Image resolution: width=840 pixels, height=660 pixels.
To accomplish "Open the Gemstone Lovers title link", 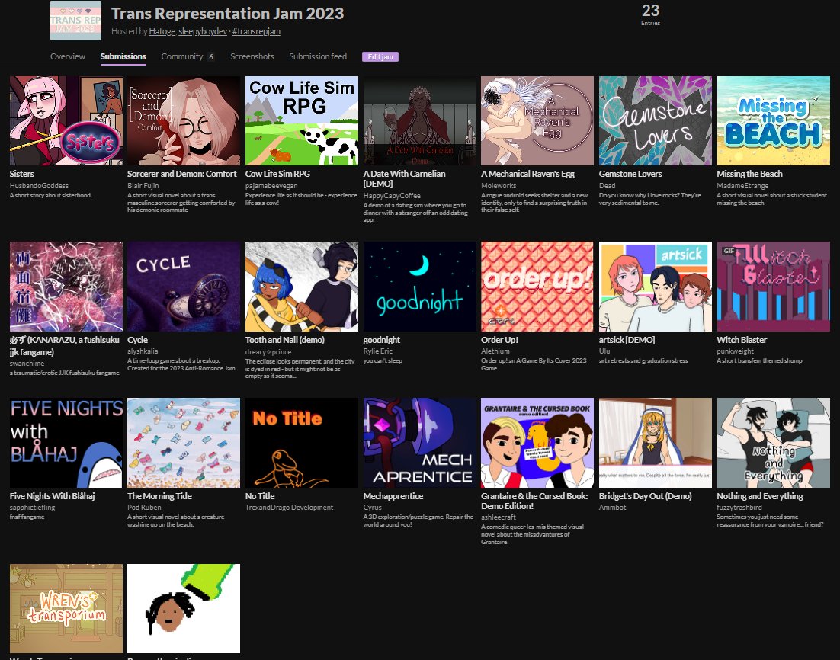I will (630, 174).
